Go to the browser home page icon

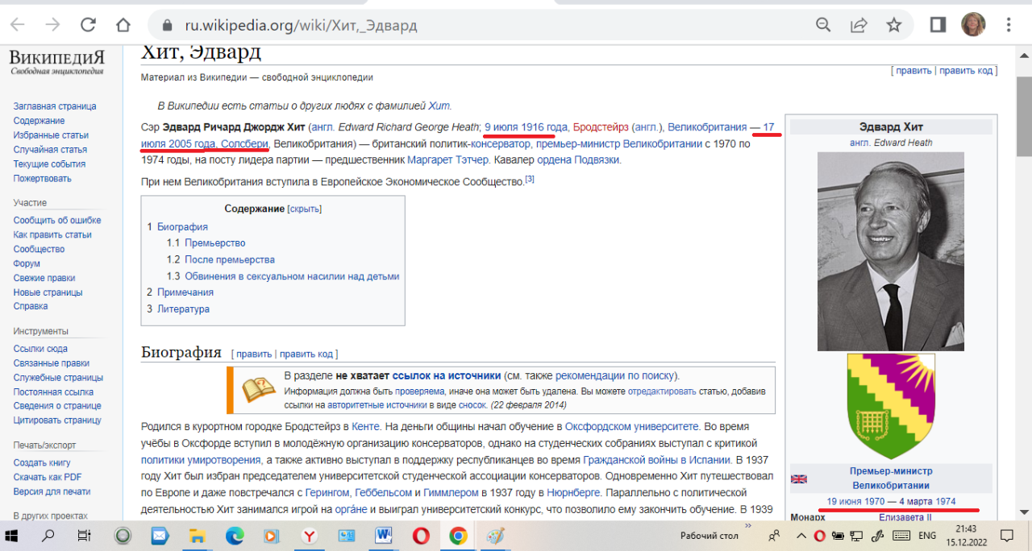pos(123,25)
